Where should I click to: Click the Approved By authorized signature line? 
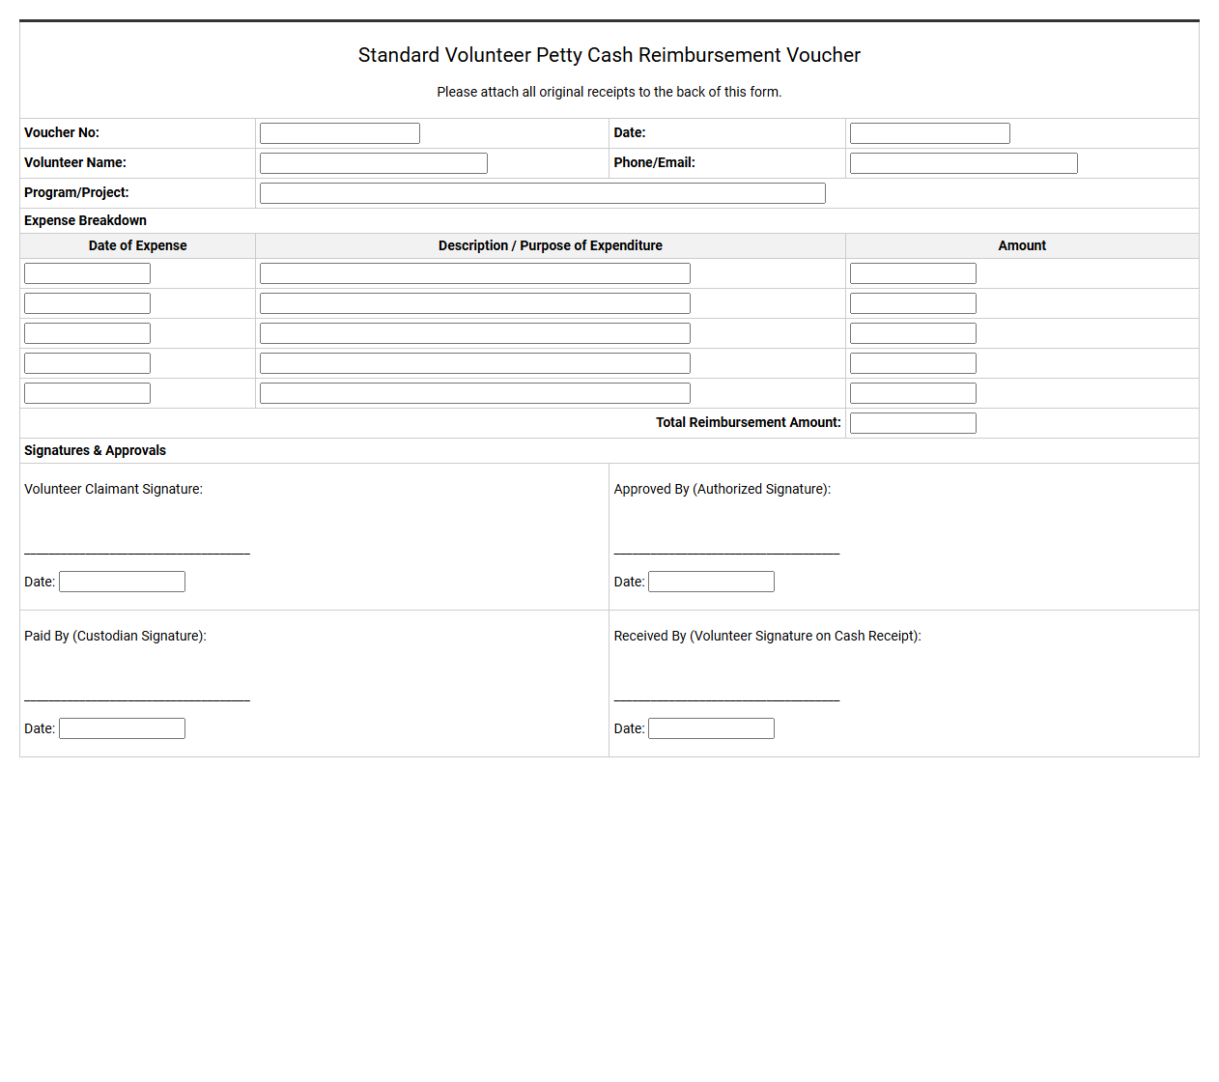[x=726, y=553]
